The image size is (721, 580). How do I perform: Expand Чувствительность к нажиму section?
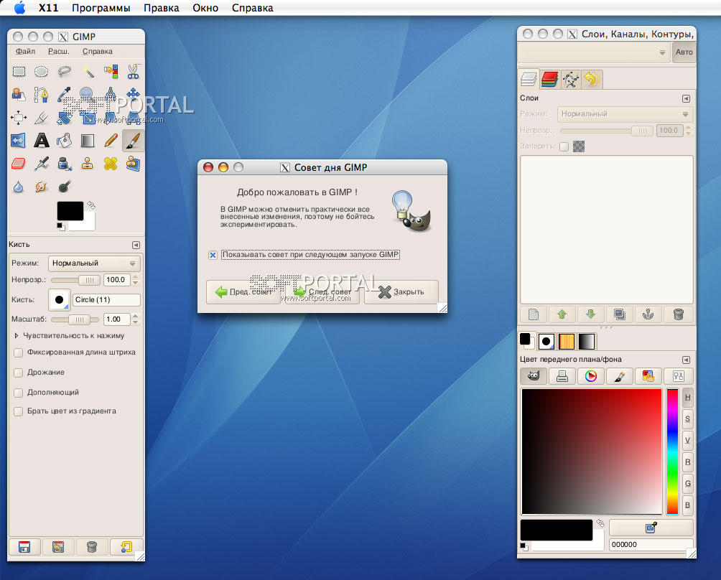(x=17, y=335)
